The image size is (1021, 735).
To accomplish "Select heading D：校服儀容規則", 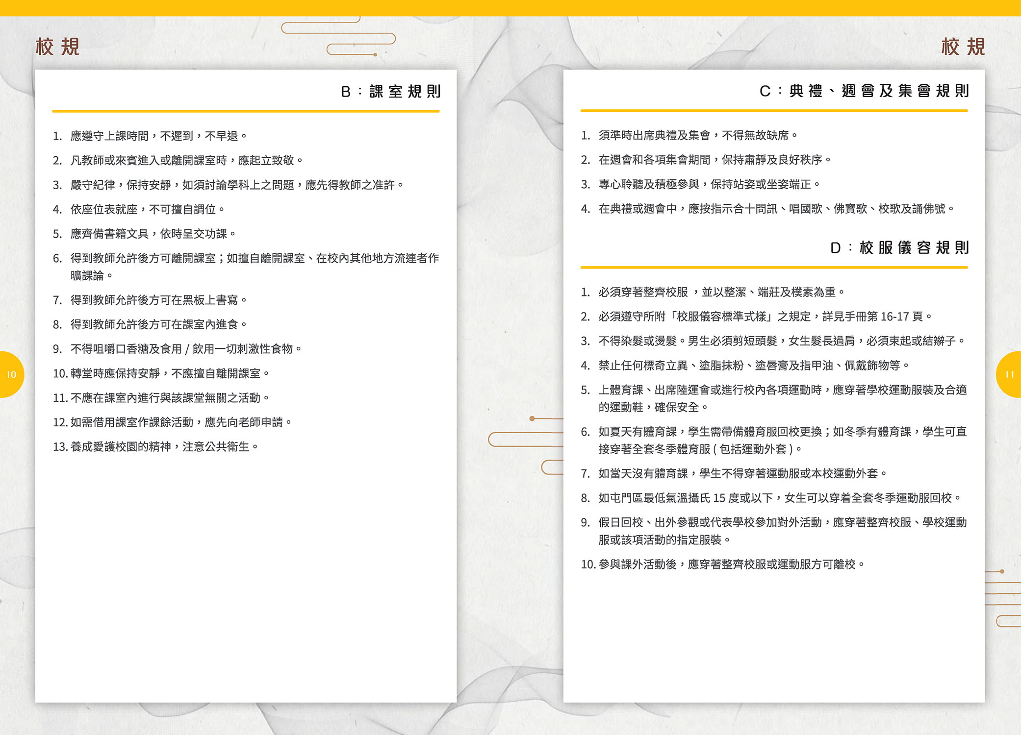I will click(899, 248).
